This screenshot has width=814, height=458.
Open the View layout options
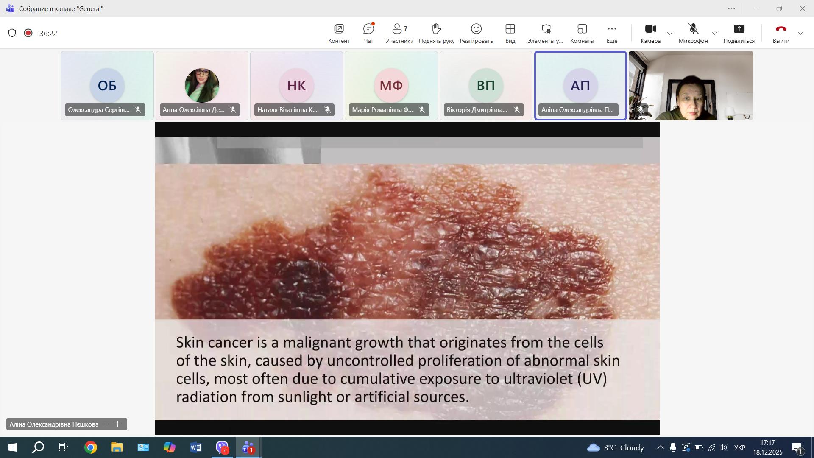tap(510, 33)
